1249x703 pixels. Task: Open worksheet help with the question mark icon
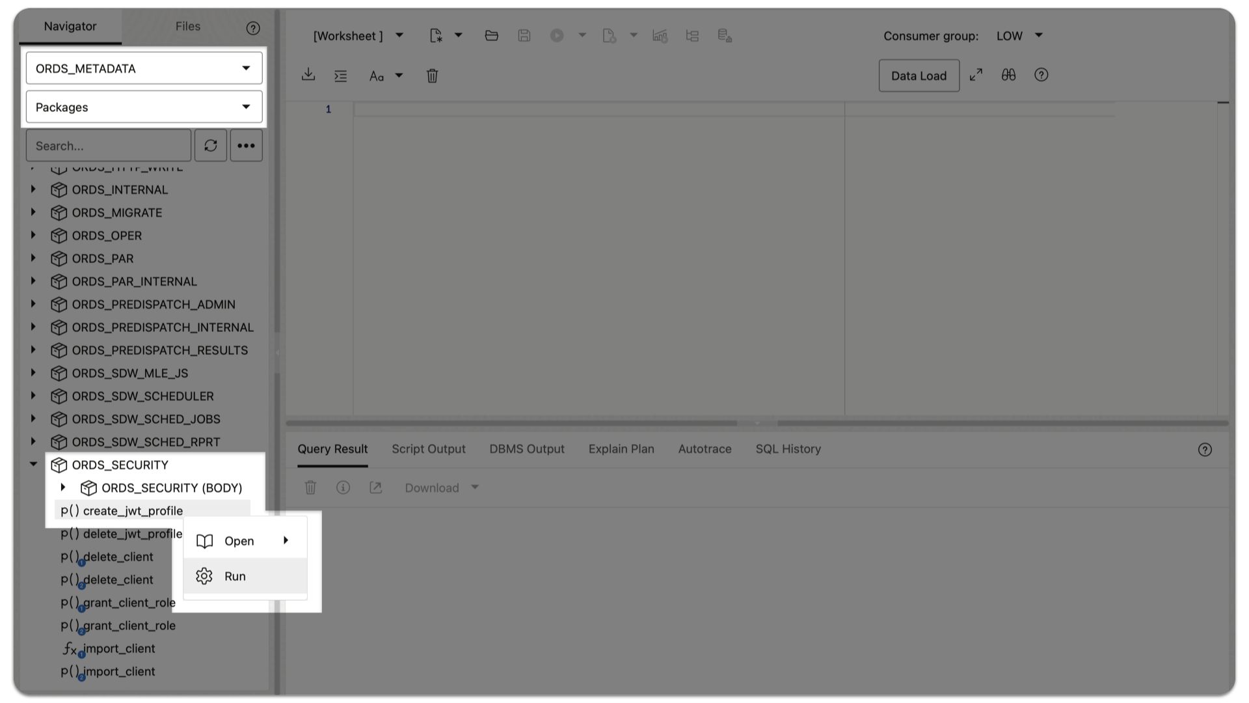(1041, 75)
